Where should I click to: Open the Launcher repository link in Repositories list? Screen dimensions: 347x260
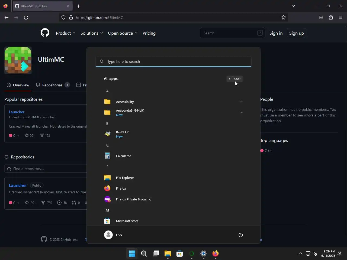tap(18, 186)
